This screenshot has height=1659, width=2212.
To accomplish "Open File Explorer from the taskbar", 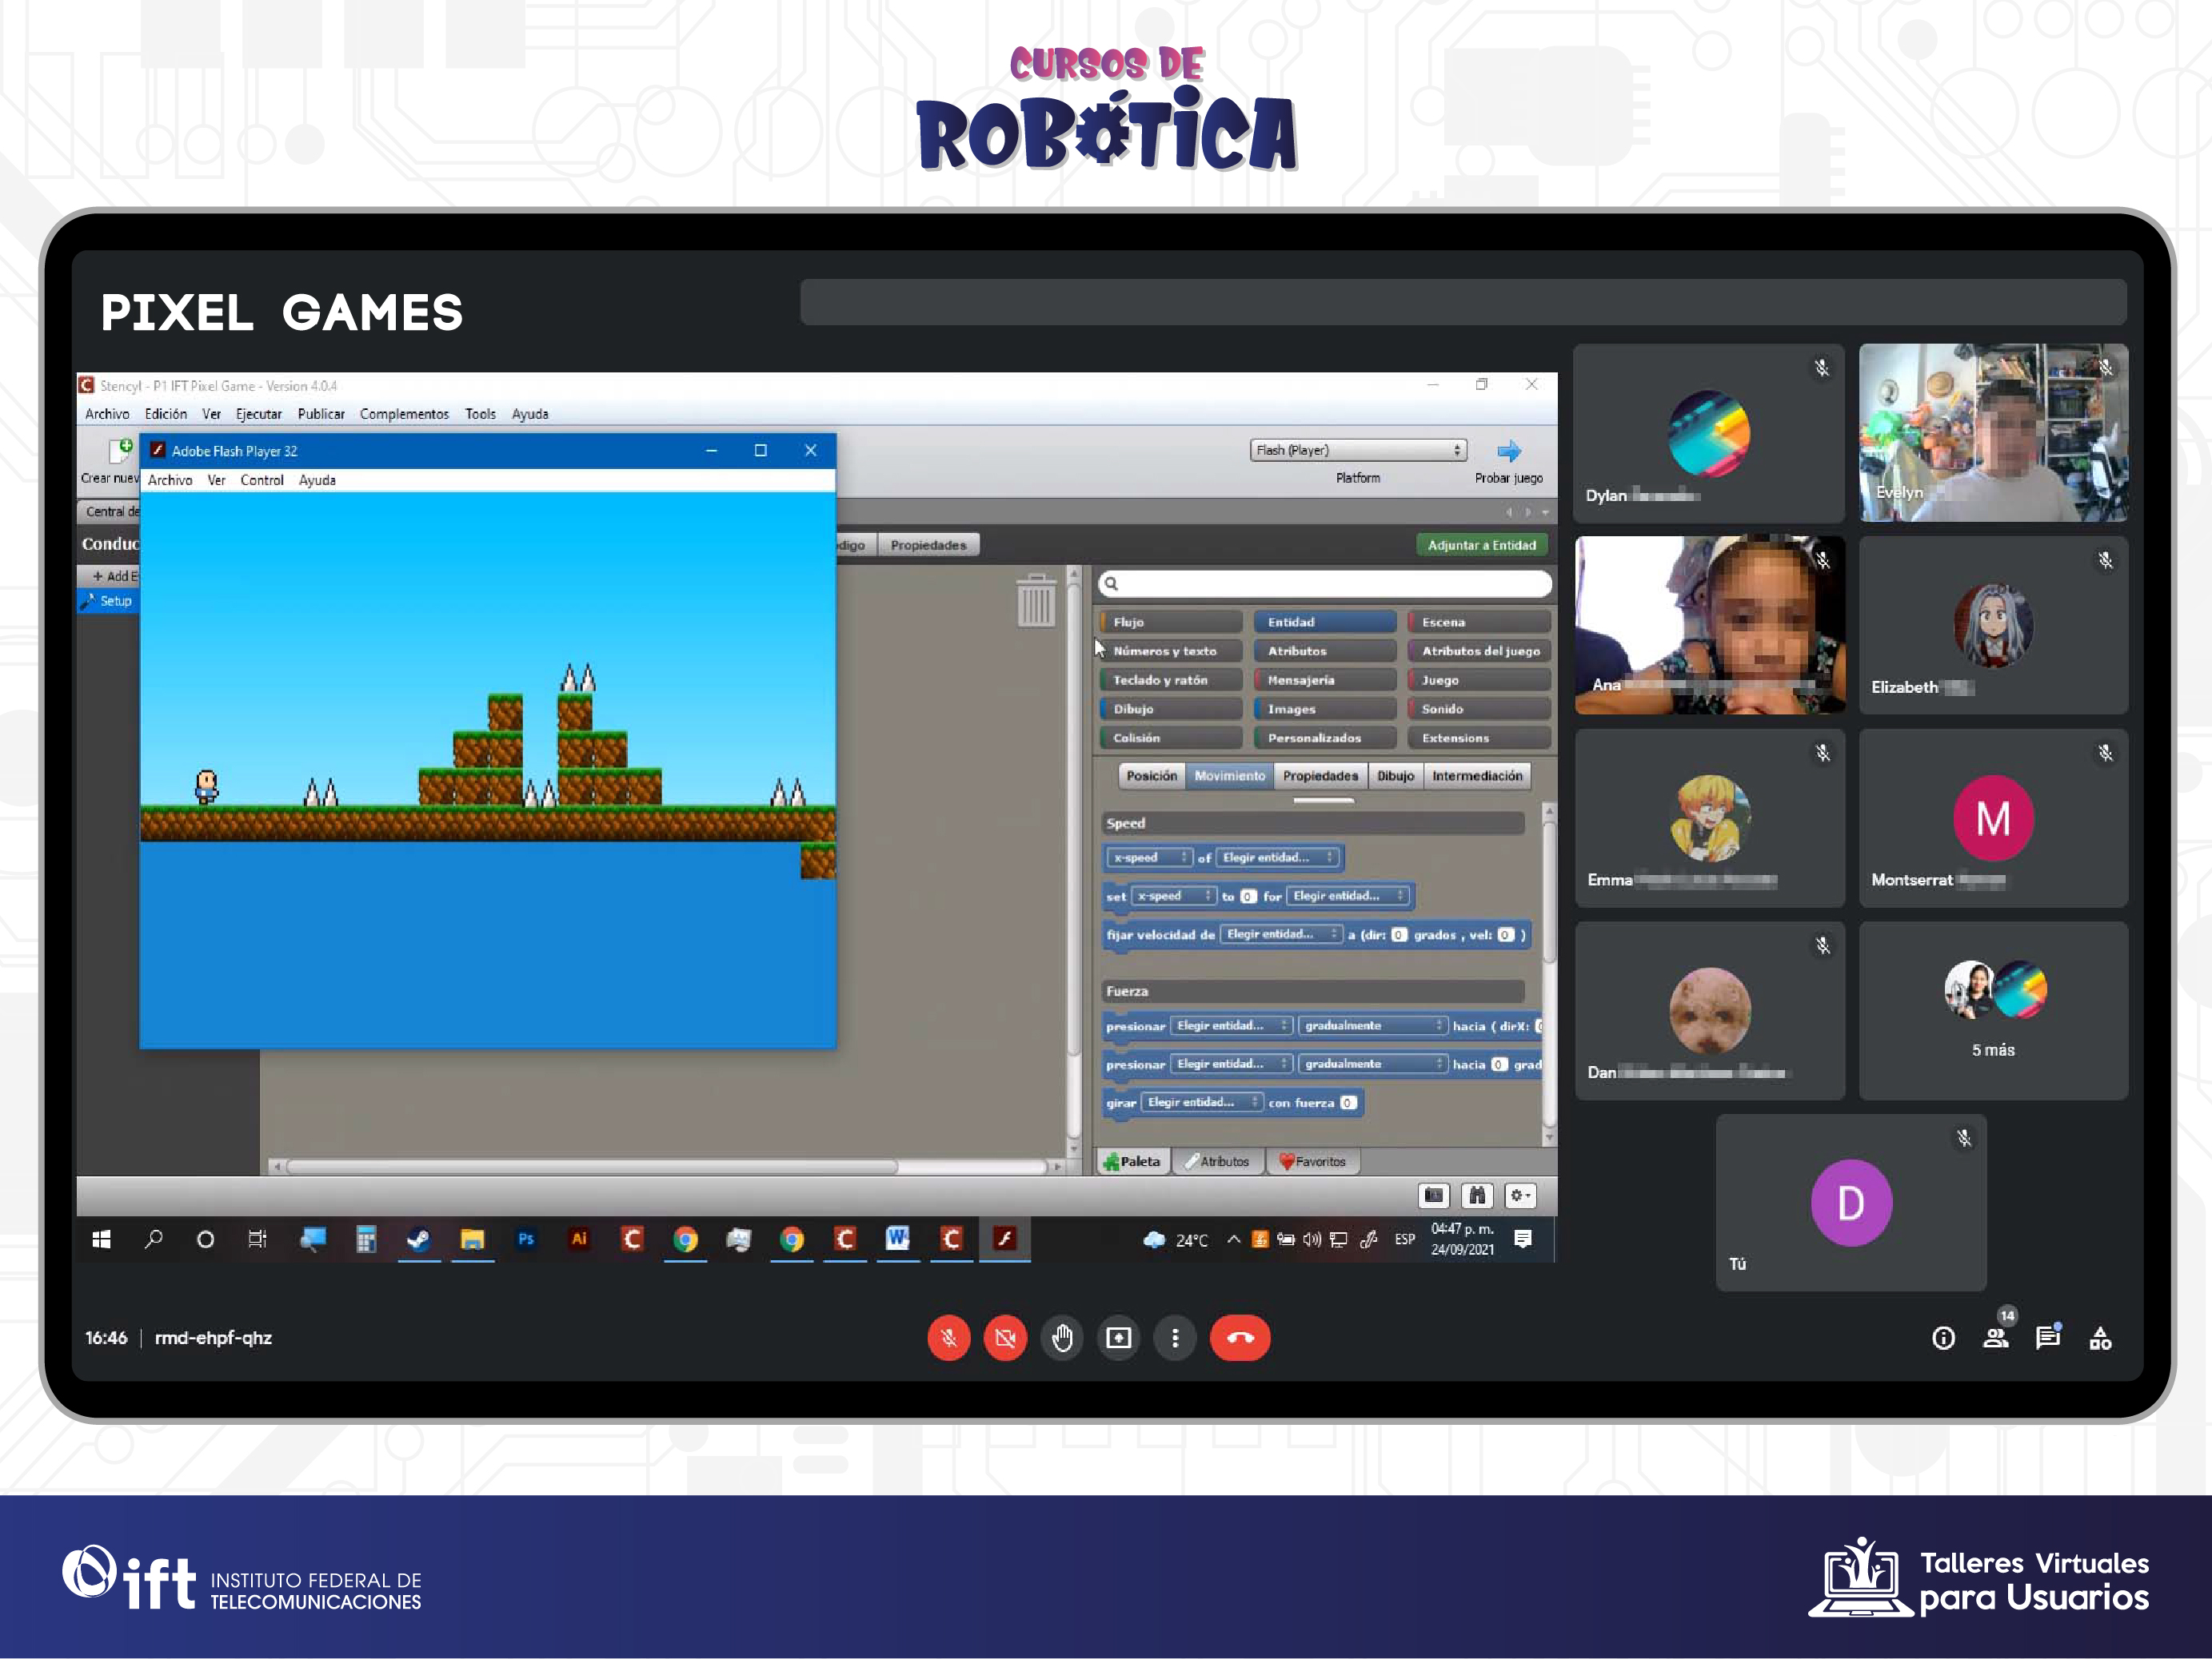I will coord(472,1239).
